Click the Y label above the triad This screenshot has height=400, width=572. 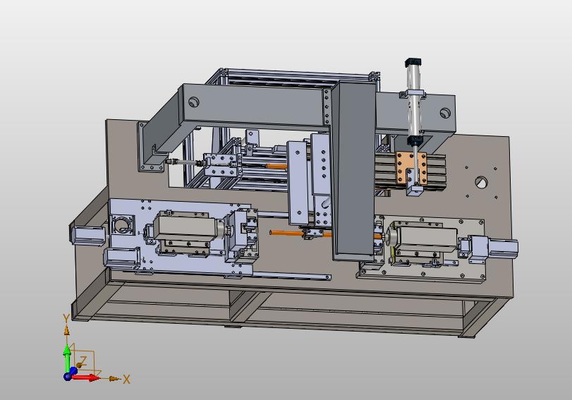66,318
